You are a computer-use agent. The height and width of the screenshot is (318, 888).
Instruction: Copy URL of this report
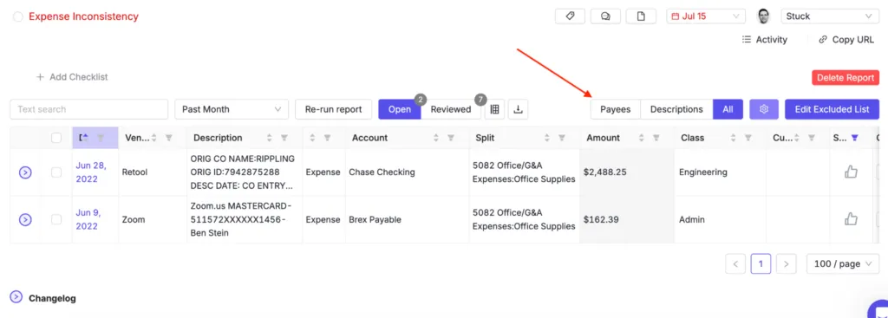(x=846, y=40)
